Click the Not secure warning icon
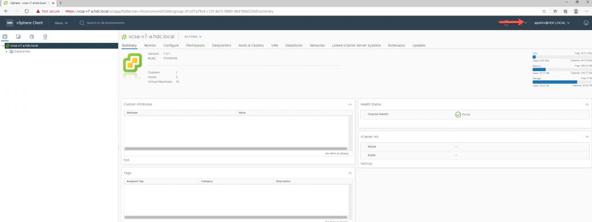The width and height of the screenshot is (592, 222). click(x=38, y=12)
